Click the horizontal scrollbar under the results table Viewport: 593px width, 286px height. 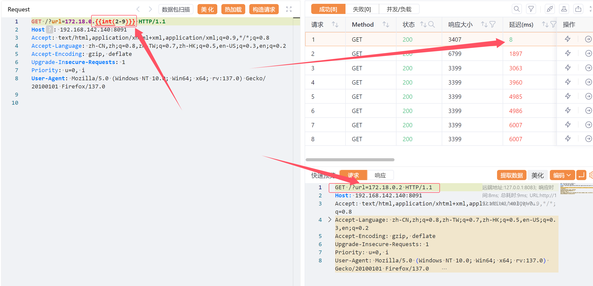tap(350, 160)
